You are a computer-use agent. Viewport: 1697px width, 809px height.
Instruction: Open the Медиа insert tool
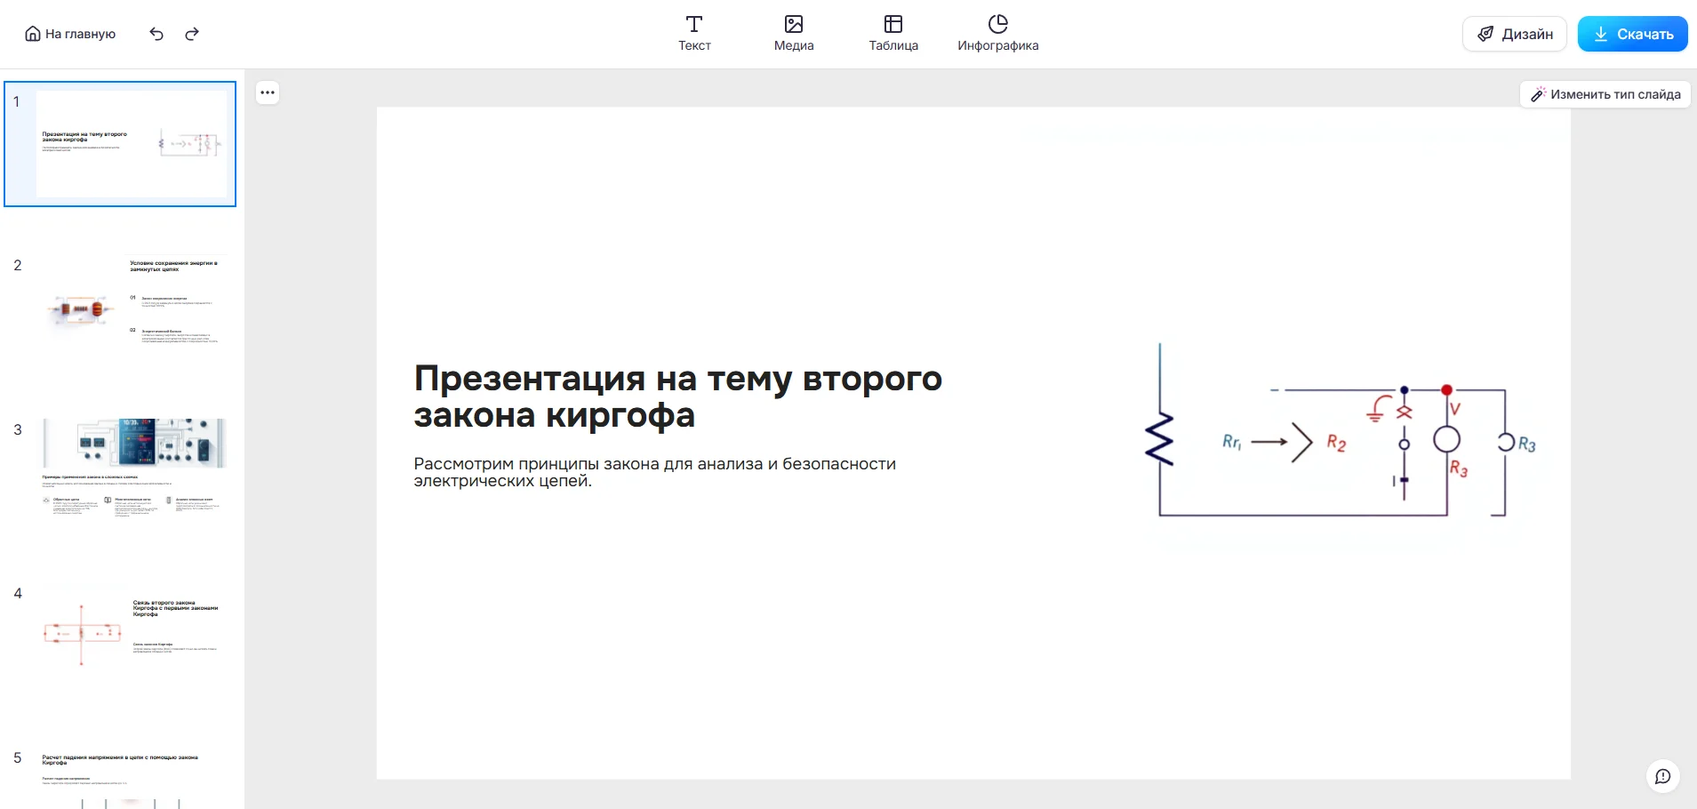794,34
